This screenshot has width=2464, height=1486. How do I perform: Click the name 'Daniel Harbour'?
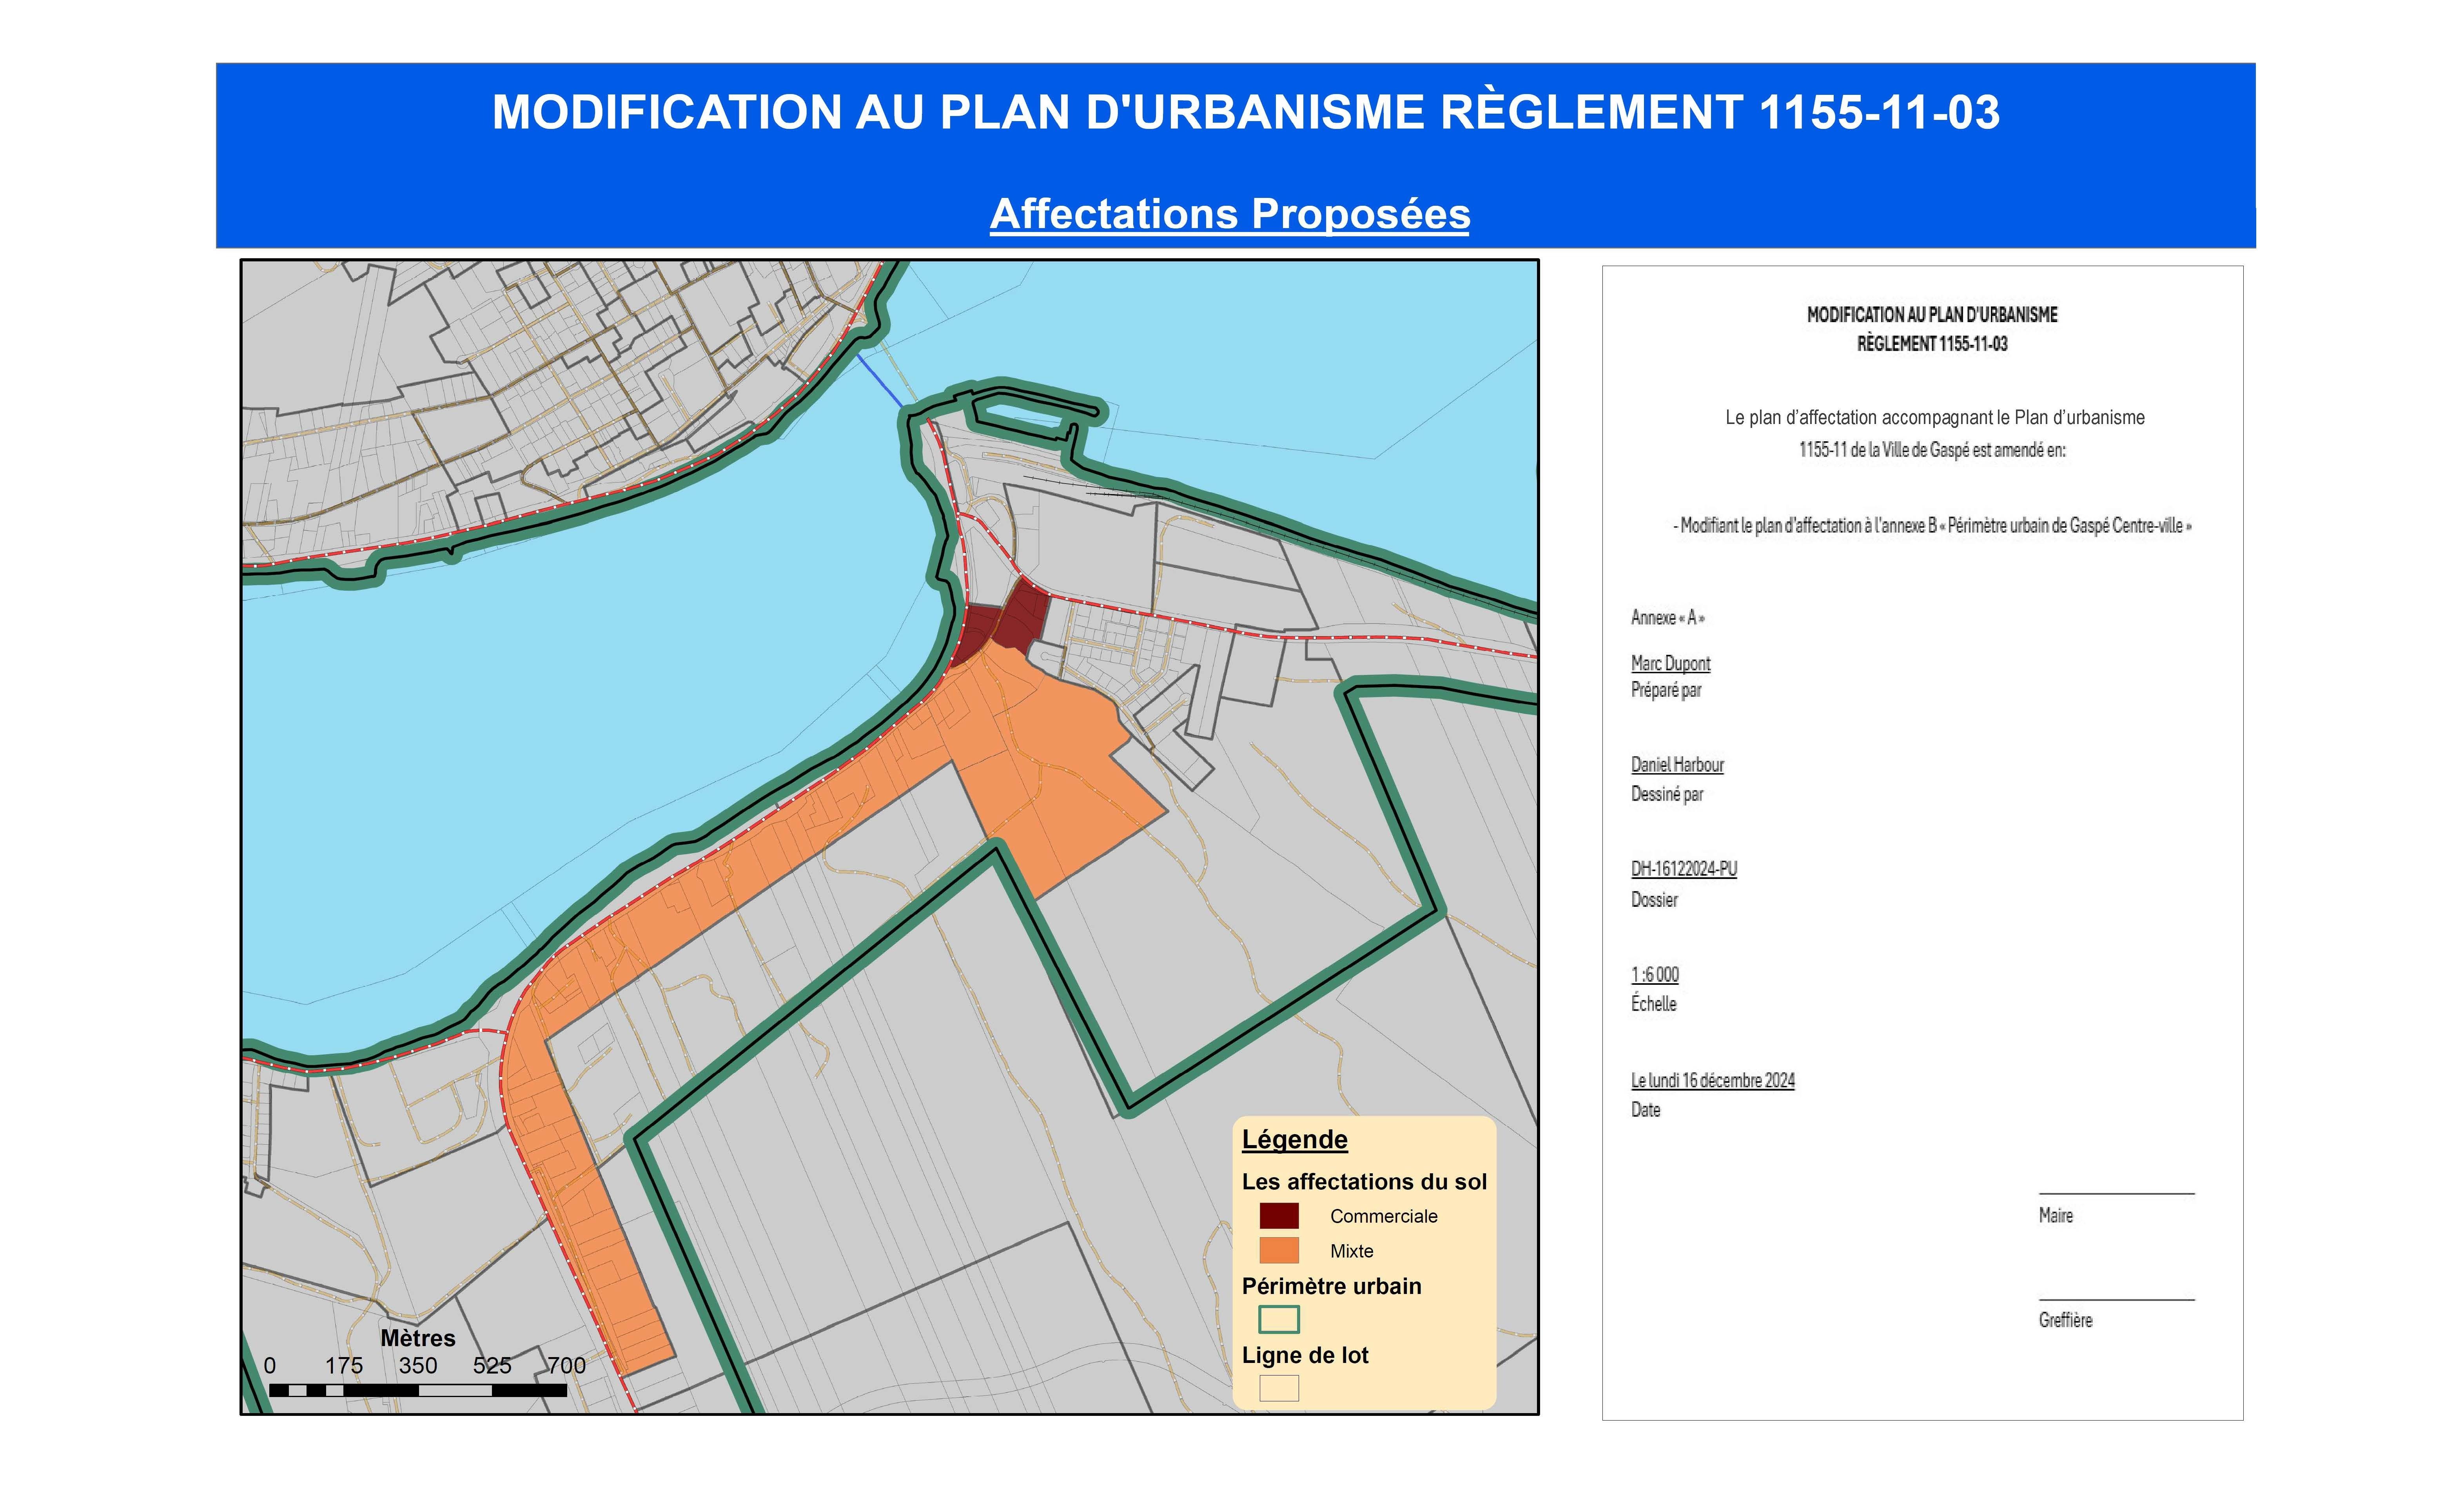click(1677, 765)
